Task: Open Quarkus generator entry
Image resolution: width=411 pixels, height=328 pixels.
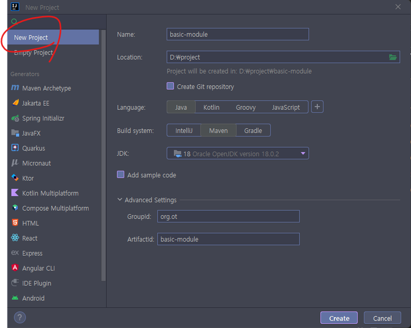Action: 53,148
